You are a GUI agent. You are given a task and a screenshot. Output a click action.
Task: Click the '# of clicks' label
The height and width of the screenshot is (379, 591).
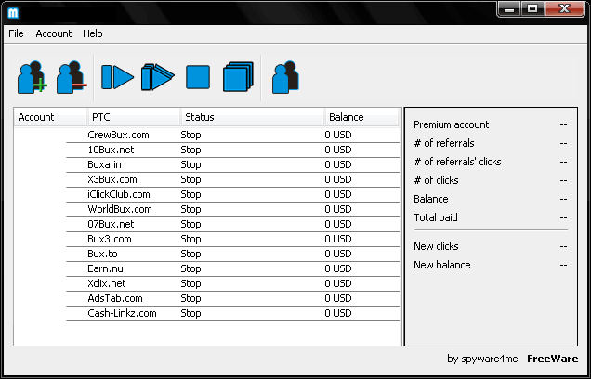coord(436,180)
